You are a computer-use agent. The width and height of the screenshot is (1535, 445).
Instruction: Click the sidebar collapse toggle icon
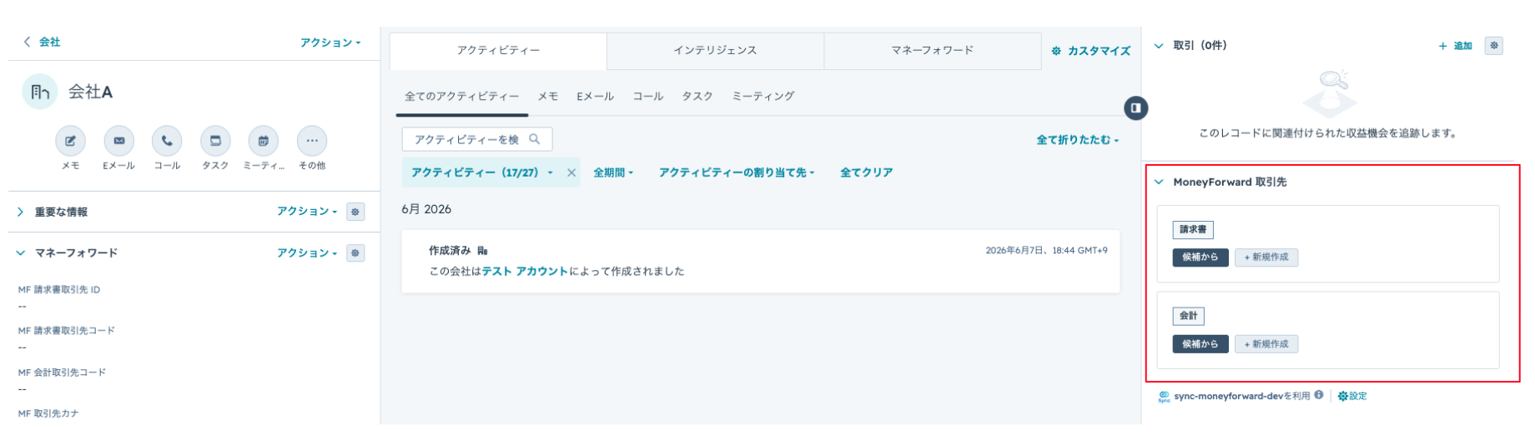pos(1135,107)
